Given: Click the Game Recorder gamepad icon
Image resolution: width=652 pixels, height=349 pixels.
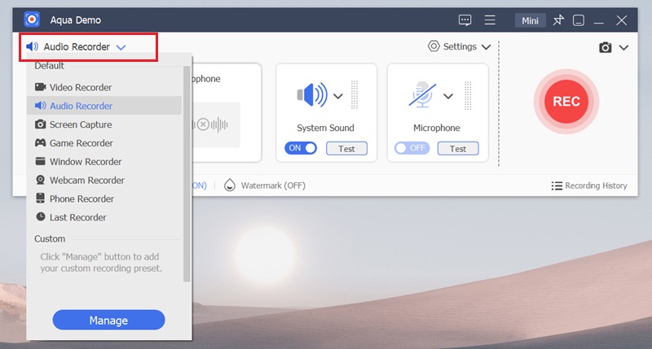Looking at the screenshot, I should pyautogui.click(x=40, y=142).
